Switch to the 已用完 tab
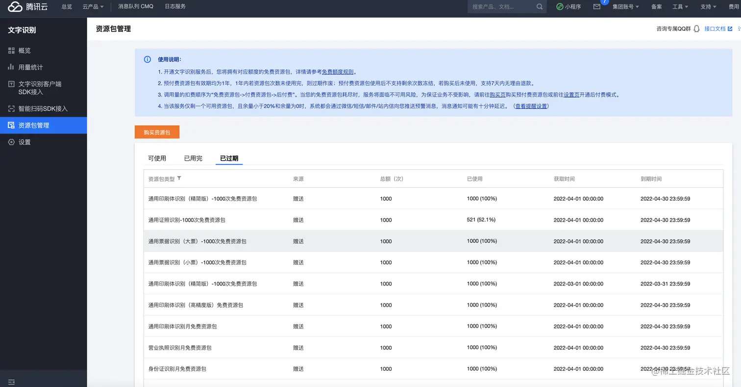Viewport: 741px width, 387px height. click(193, 158)
